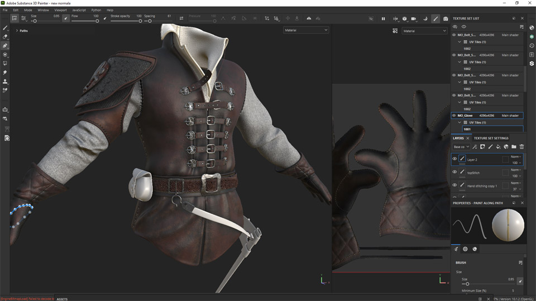Toggle size pen-pressure button in top toolbar
Screen dimensions: 536x301
pyautogui.click(x=66, y=18)
